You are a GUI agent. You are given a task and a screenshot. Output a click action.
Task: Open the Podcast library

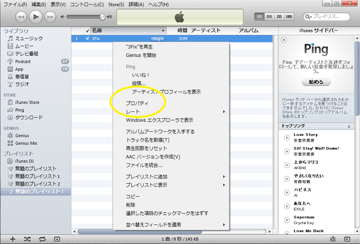[x=23, y=61]
